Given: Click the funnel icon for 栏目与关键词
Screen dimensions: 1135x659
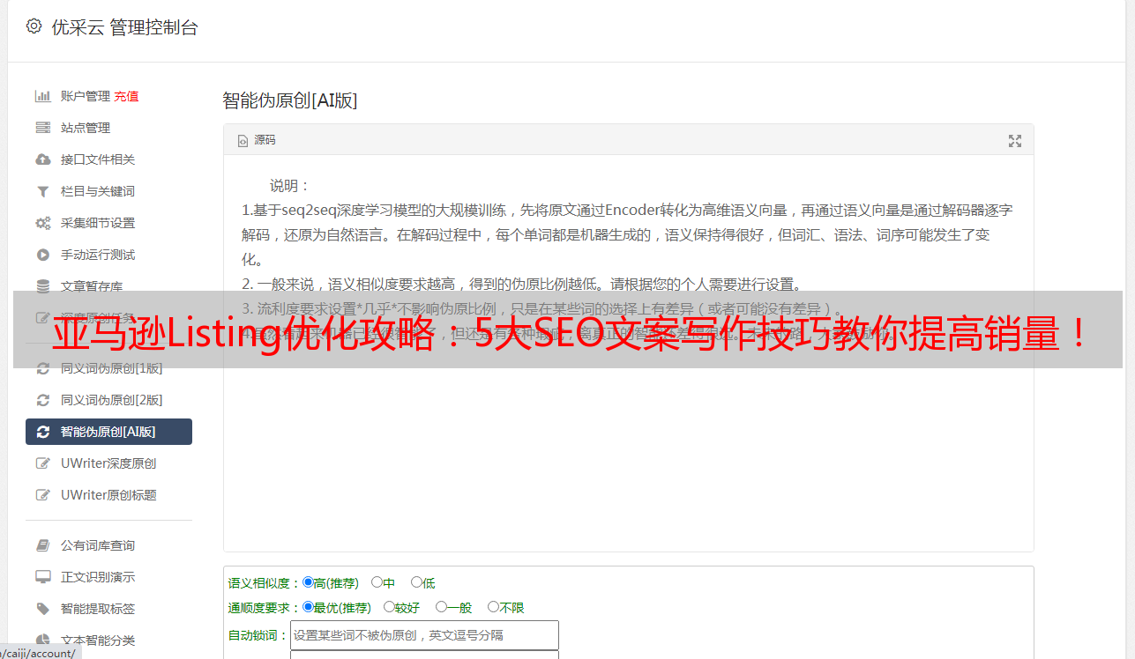Looking at the screenshot, I should point(42,191).
